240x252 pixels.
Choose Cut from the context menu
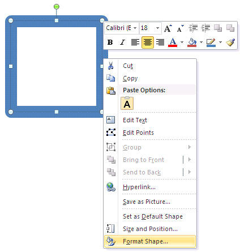tap(128, 66)
